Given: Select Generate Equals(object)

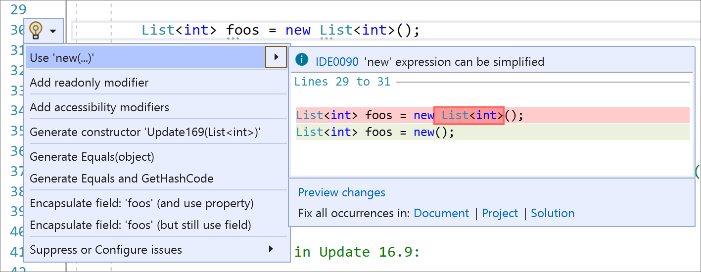Looking at the screenshot, I should 156,157.
